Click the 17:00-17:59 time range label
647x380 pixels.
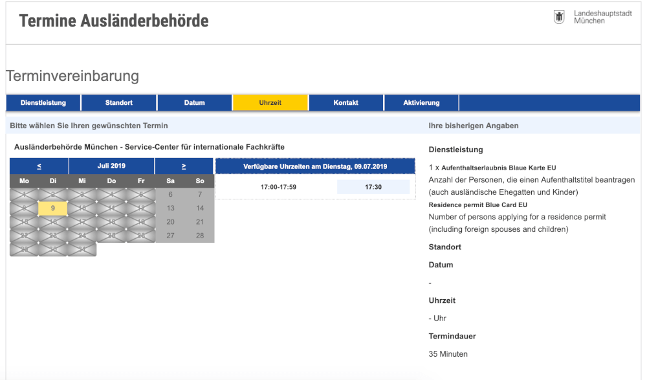[x=278, y=187]
